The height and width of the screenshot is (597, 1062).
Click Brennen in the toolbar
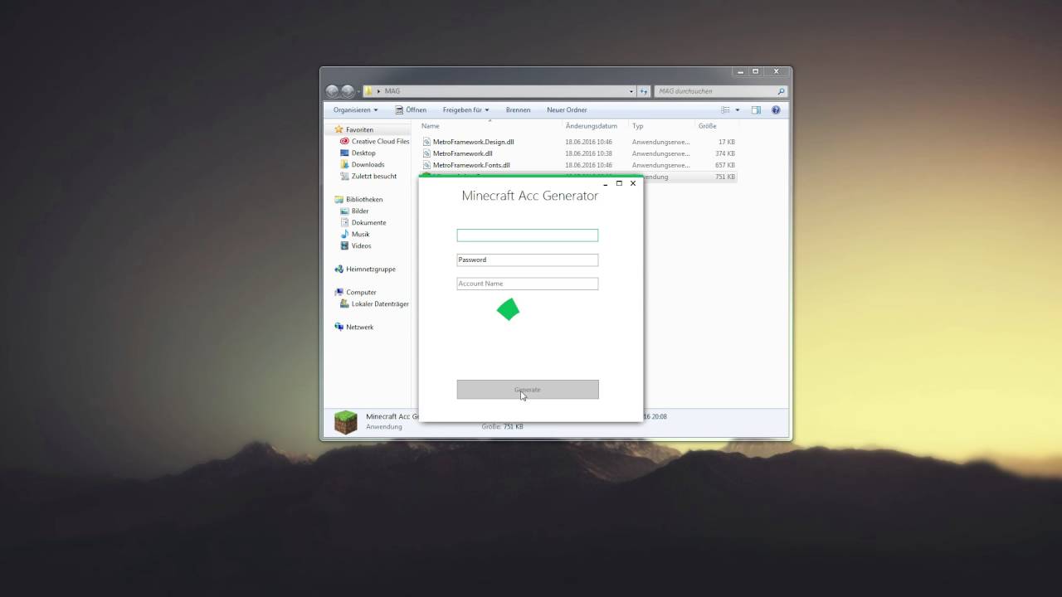coord(518,109)
